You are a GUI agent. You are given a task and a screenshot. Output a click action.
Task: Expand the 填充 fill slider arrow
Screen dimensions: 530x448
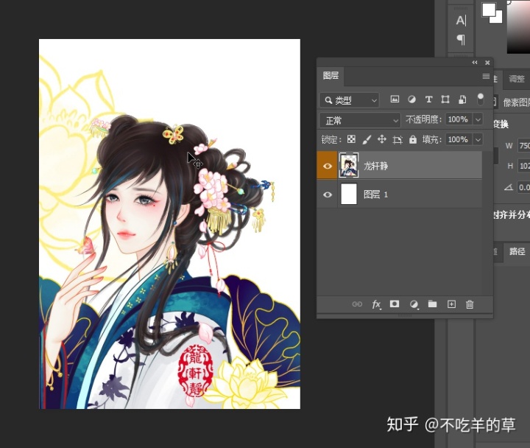(478, 139)
